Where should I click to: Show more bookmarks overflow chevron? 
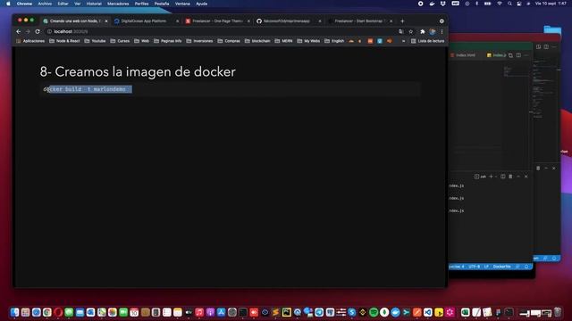tap(403, 41)
